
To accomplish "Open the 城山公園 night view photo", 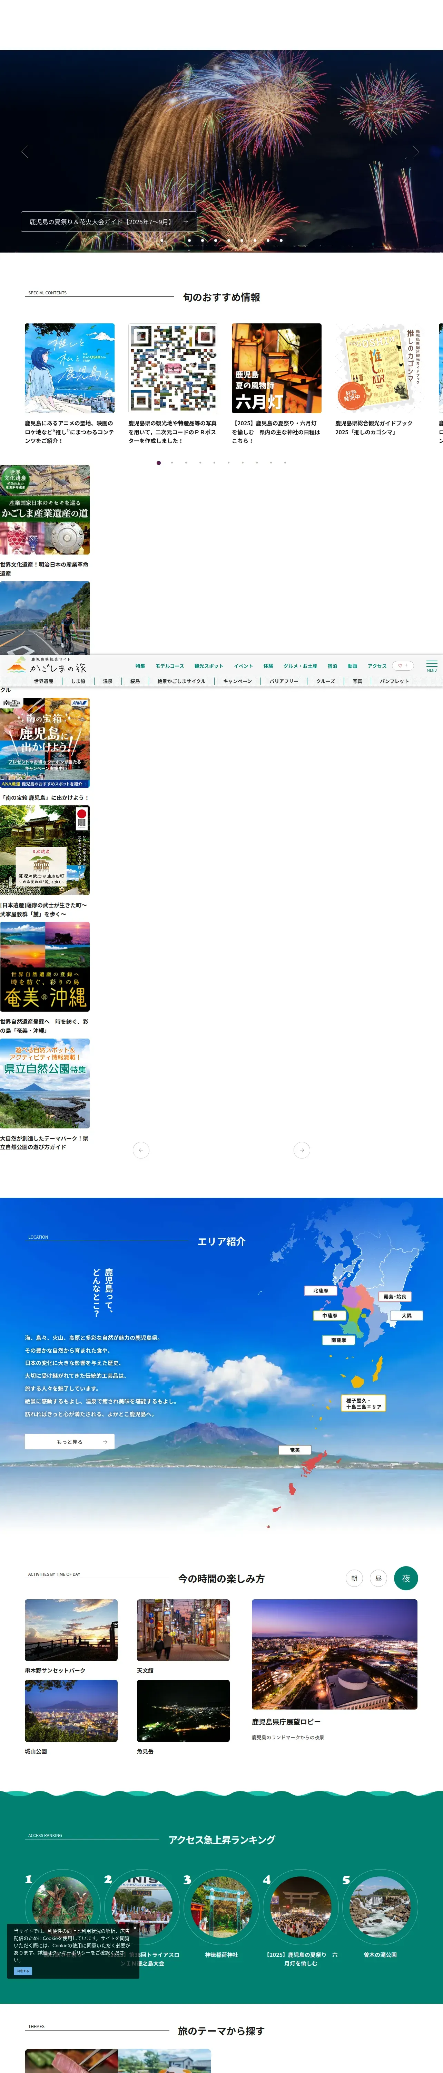I will coord(71,1711).
